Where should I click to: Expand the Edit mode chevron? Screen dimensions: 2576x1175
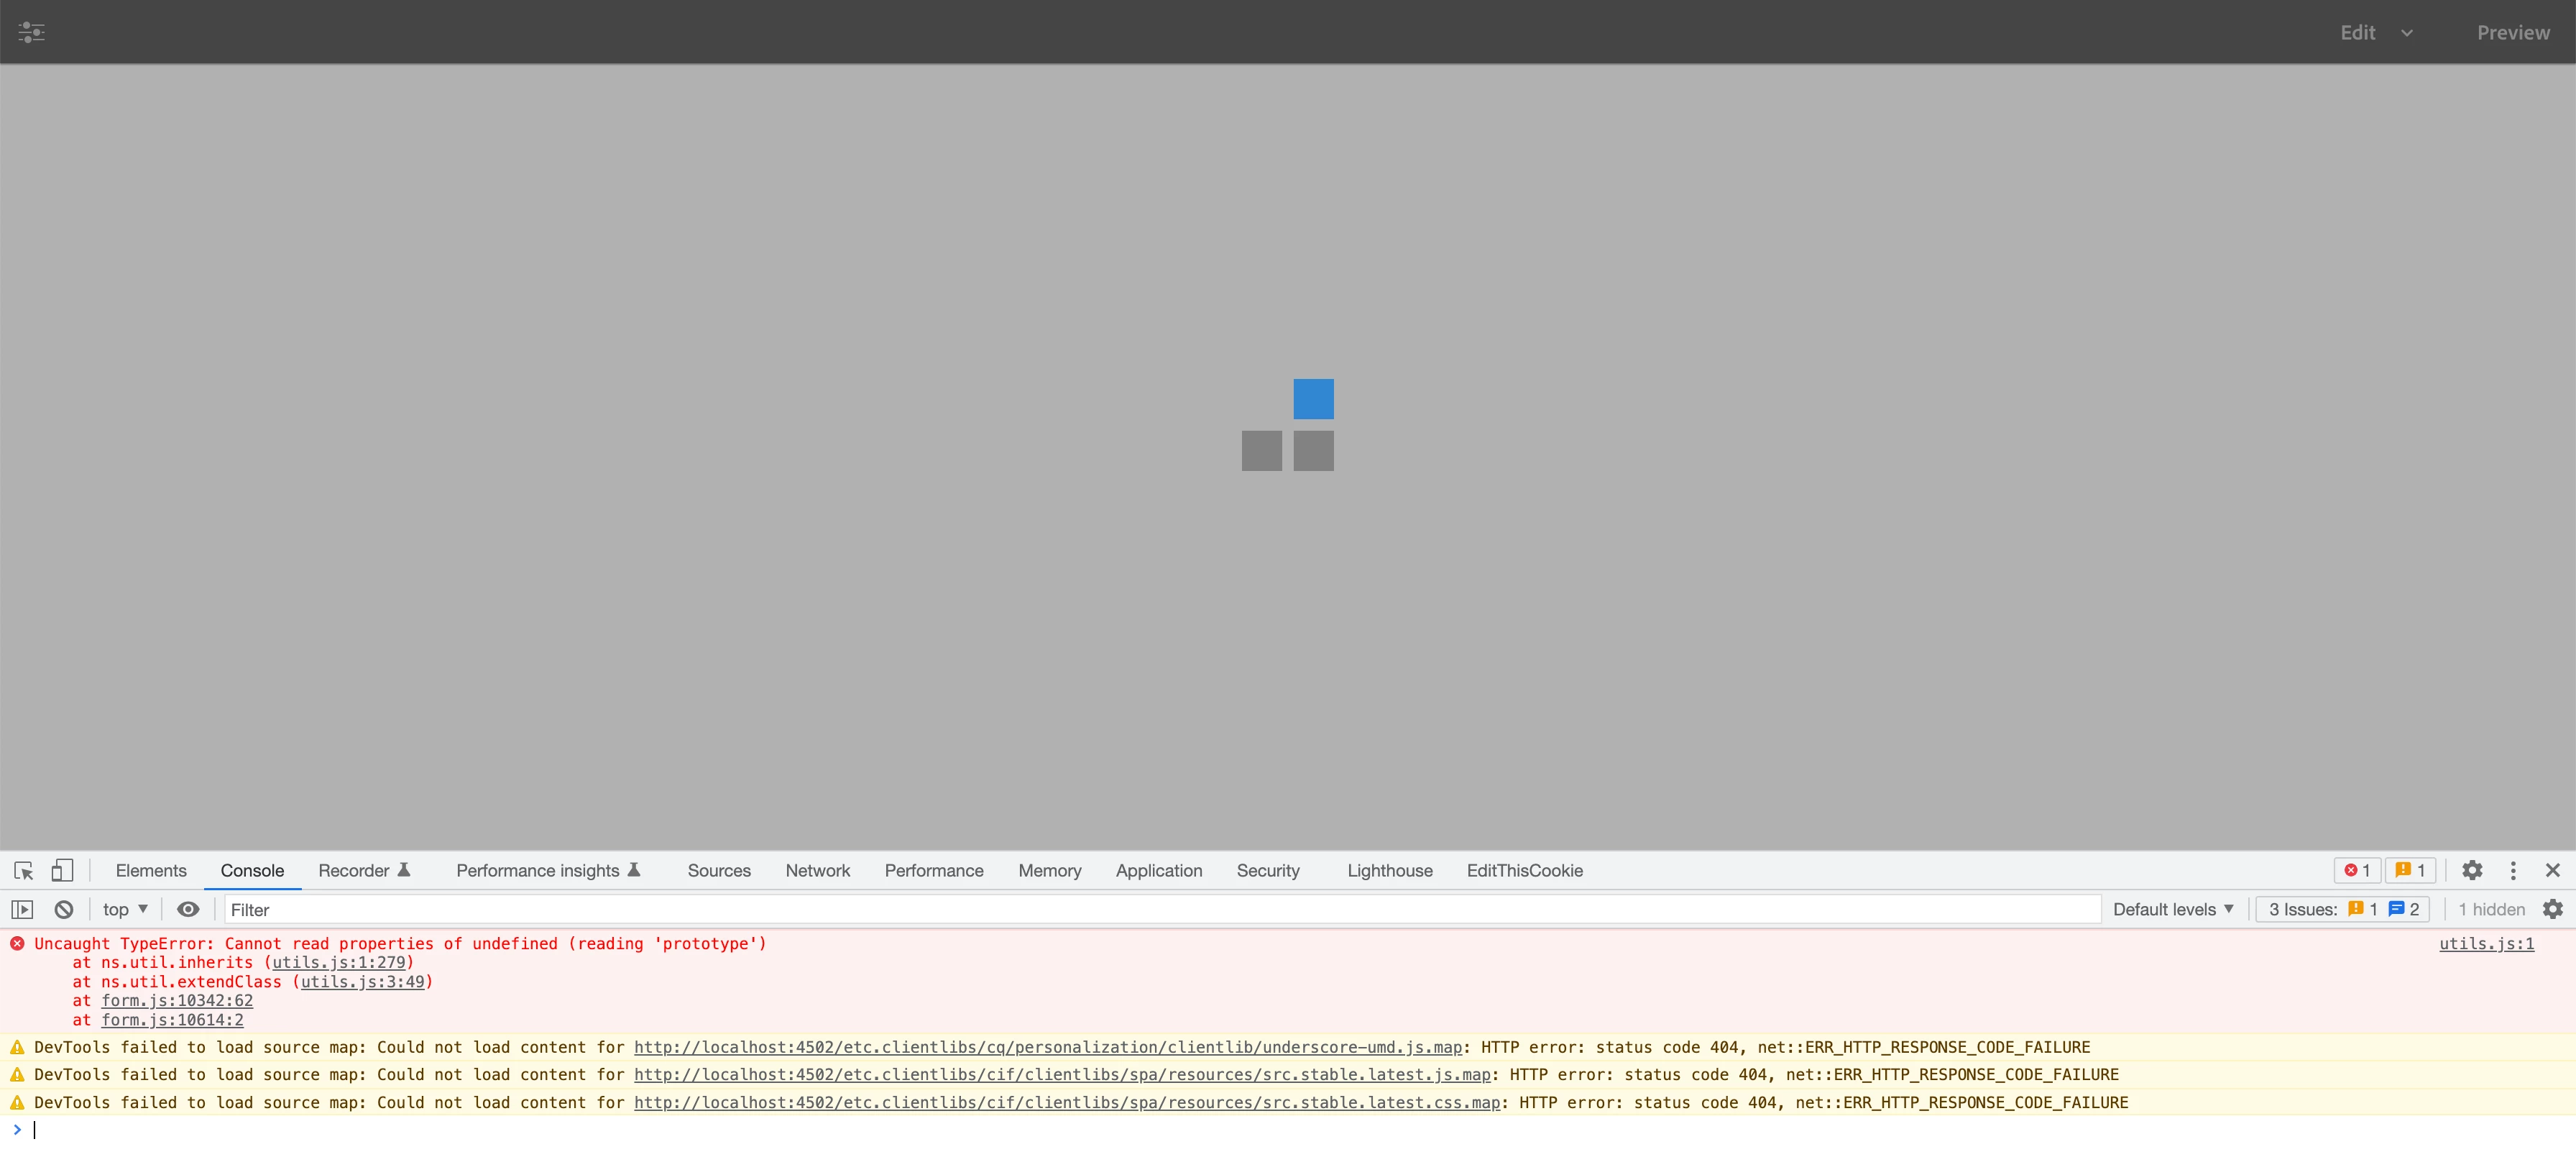coord(2407,33)
